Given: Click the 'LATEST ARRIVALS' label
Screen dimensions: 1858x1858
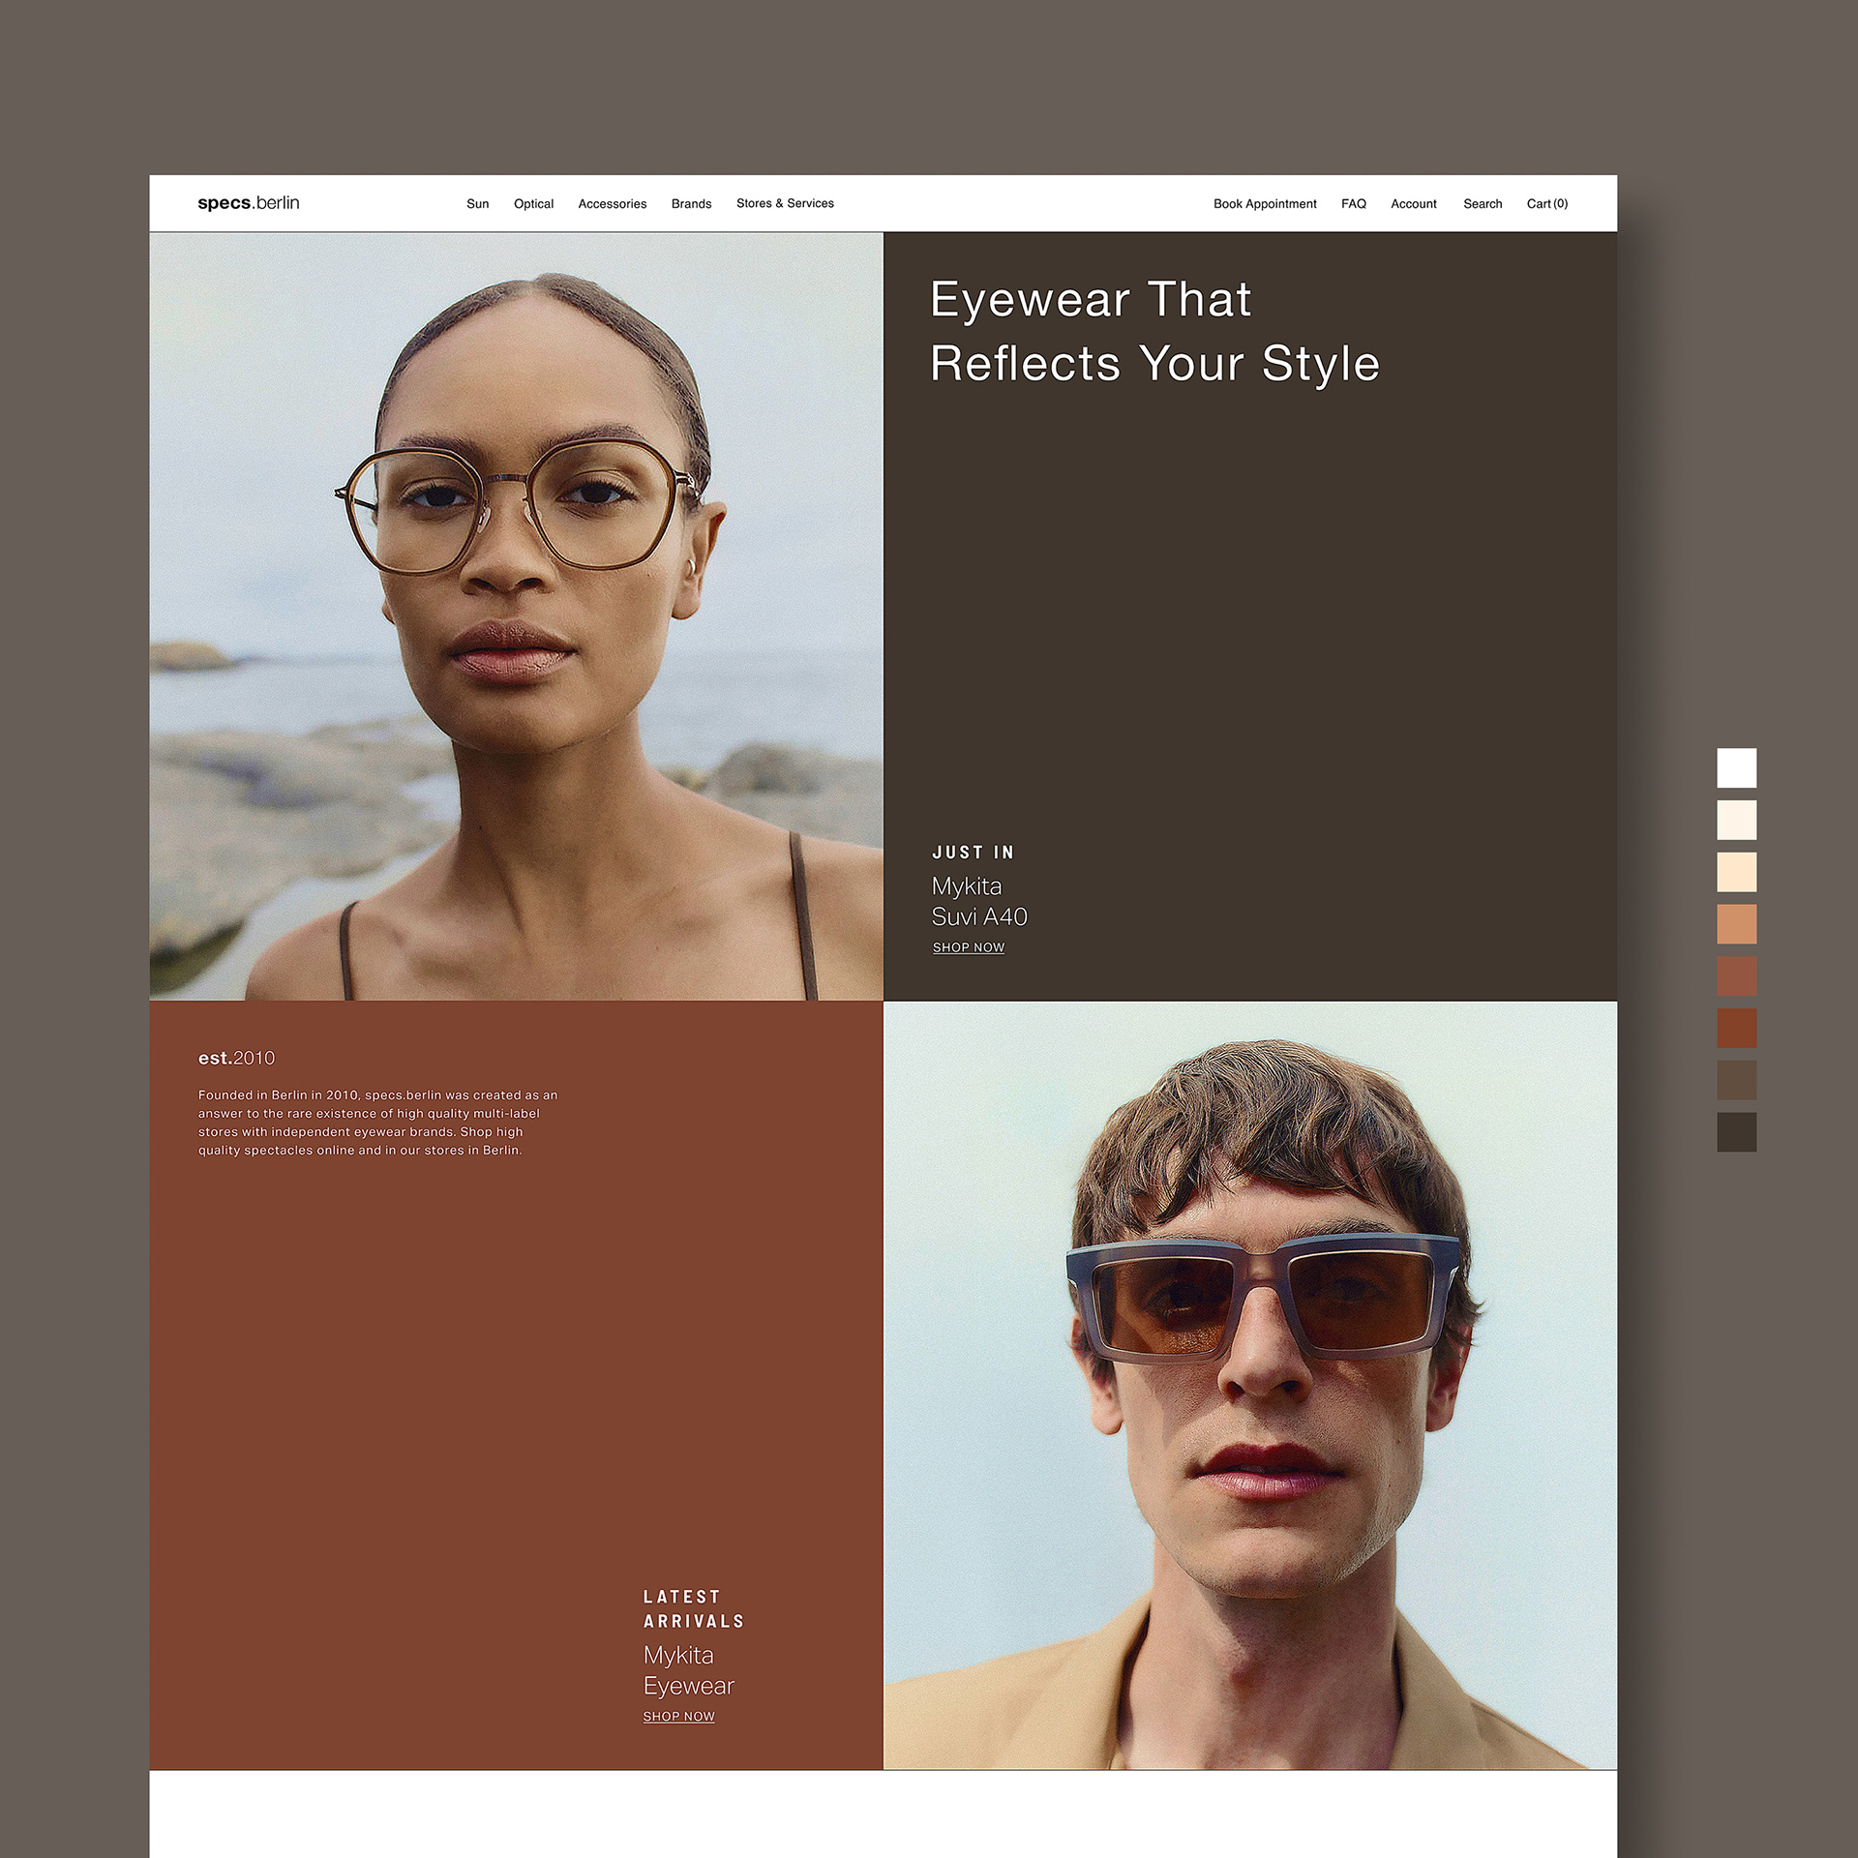Looking at the screenshot, I should coord(694,1608).
